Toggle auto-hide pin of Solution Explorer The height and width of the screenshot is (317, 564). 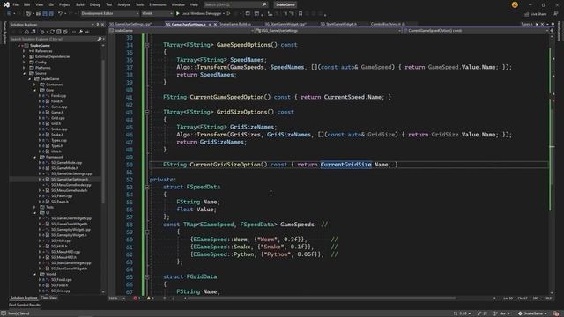point(97,25)
